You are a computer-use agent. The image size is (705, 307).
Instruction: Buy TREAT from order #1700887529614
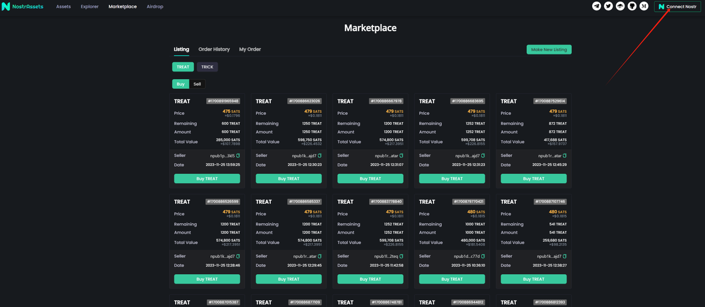click(533, 178)
